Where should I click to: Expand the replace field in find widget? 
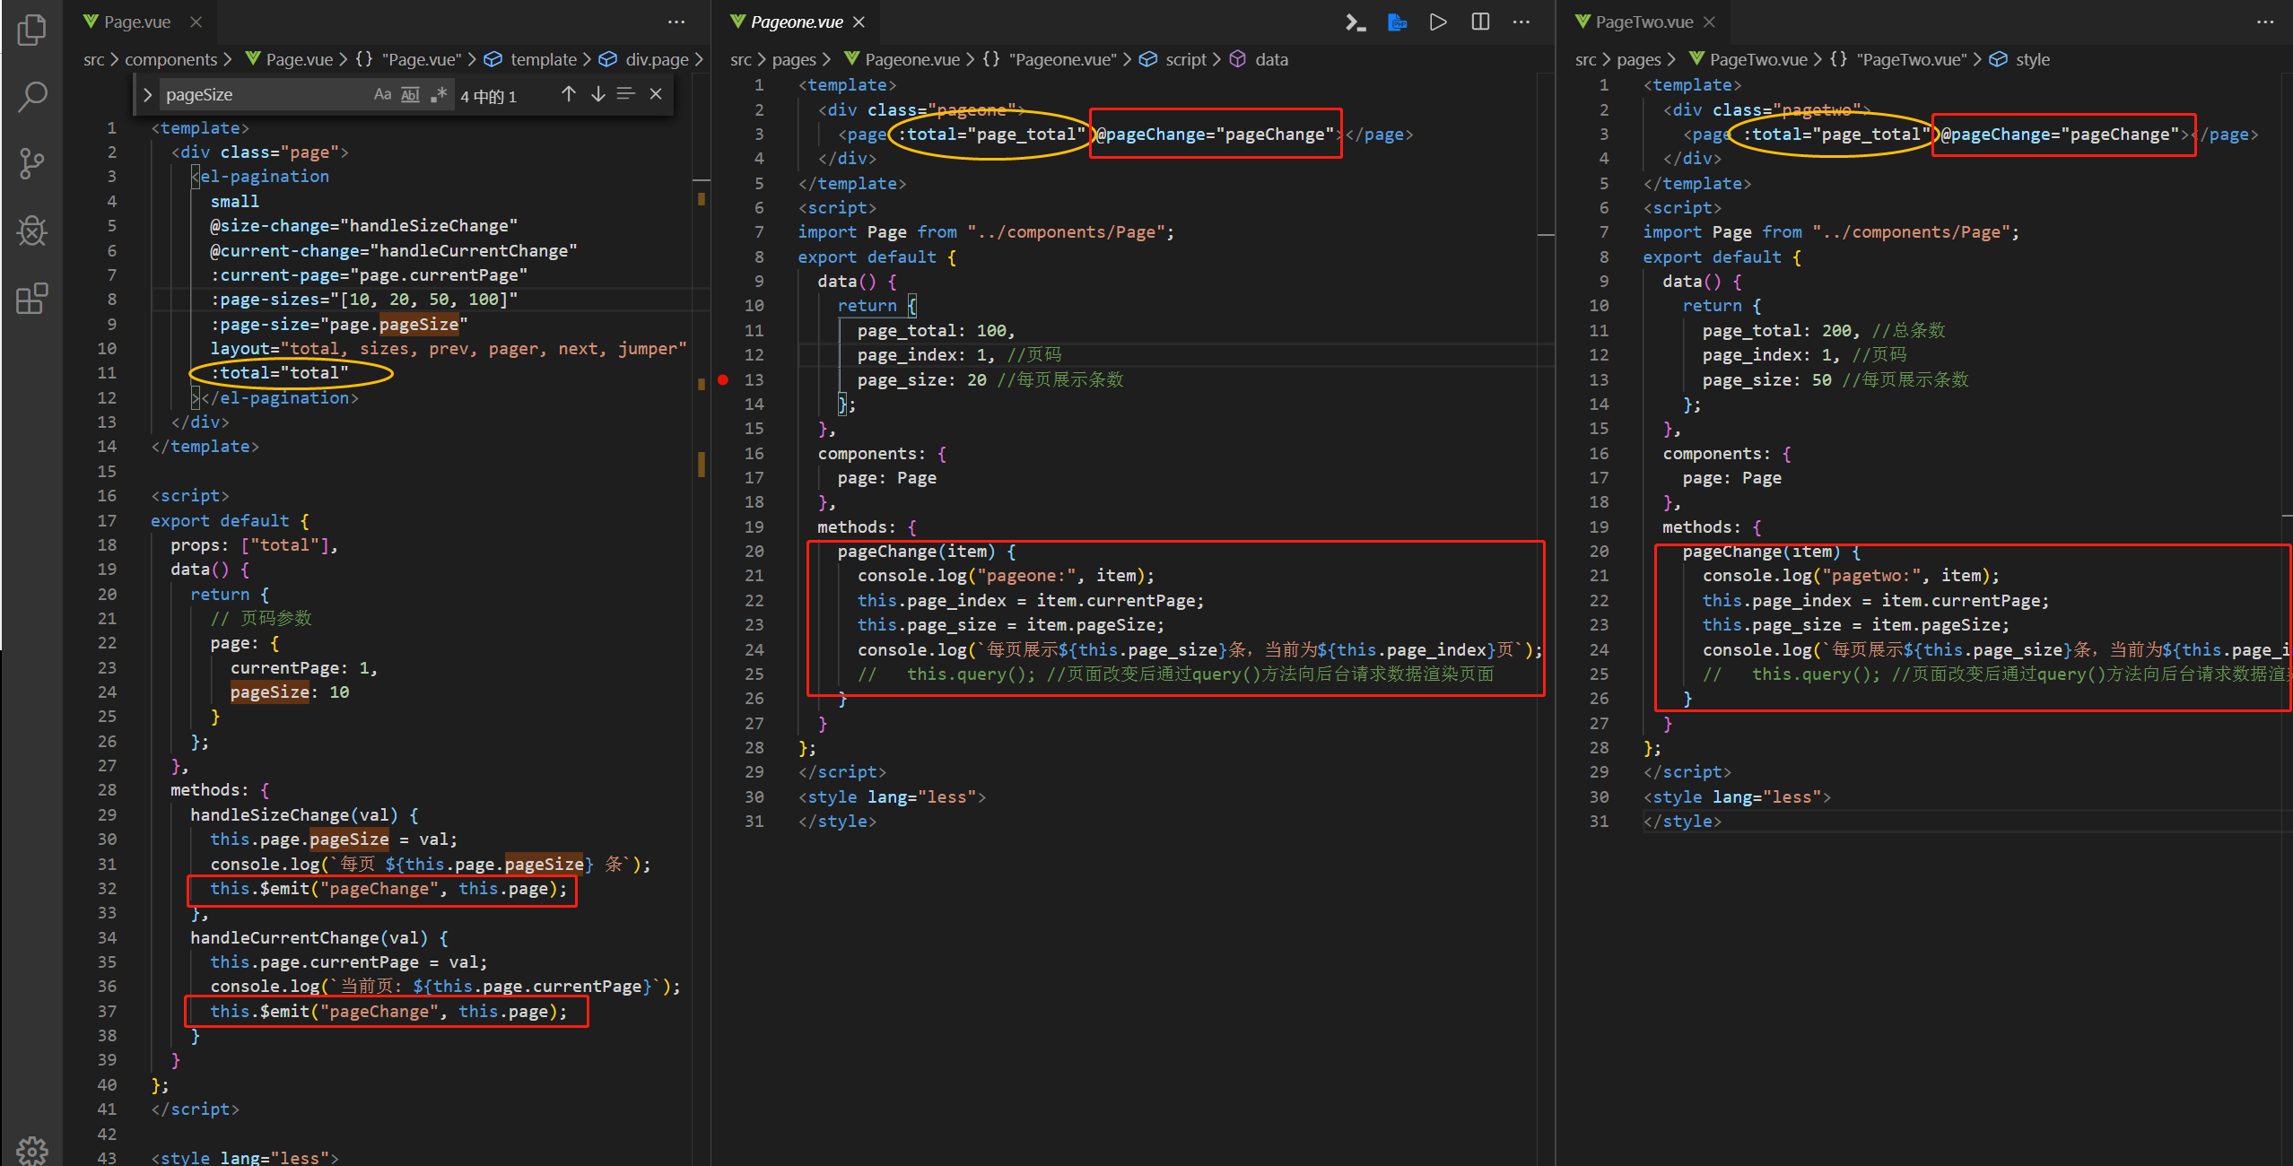(148, 94)
